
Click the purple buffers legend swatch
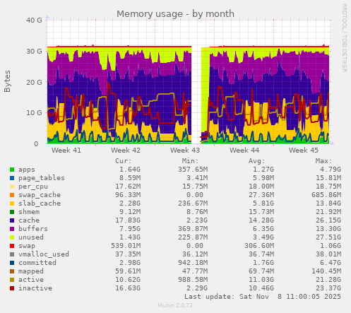point(12,229)
